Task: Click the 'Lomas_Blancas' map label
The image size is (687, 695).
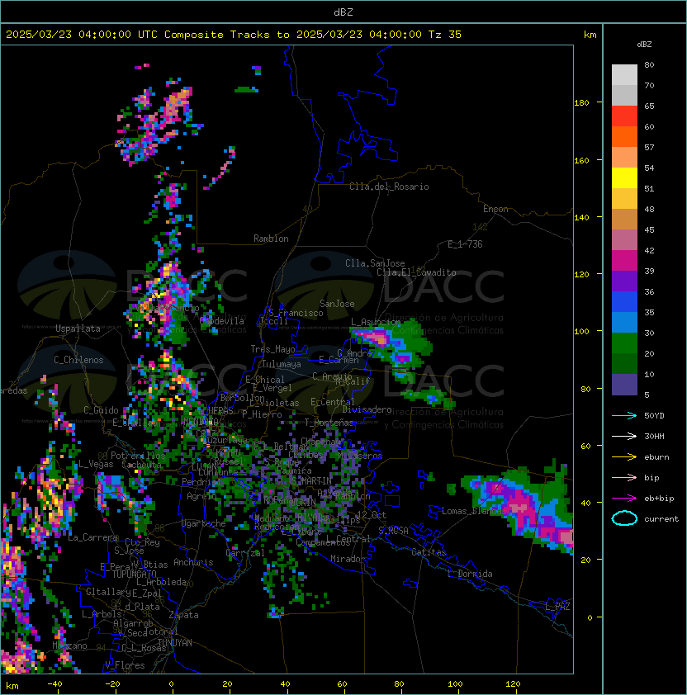Action: (474, 511)
